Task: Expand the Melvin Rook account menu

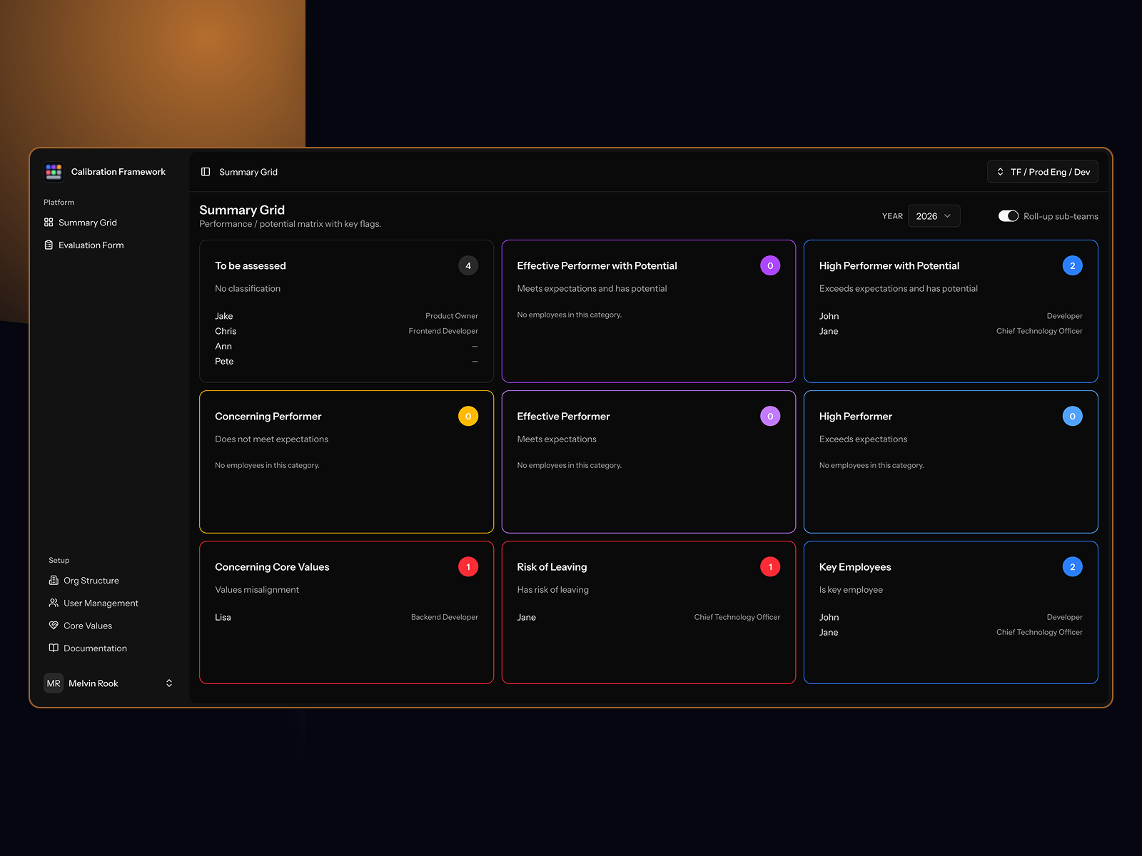Action: 169,683
